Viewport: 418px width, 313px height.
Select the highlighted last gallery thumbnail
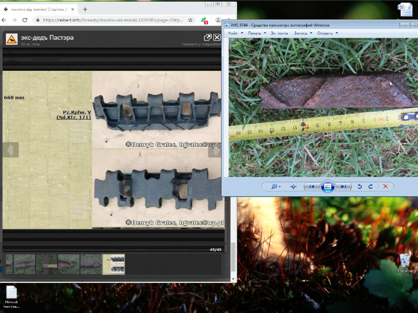pyautogui.click(x=113, y=264)
